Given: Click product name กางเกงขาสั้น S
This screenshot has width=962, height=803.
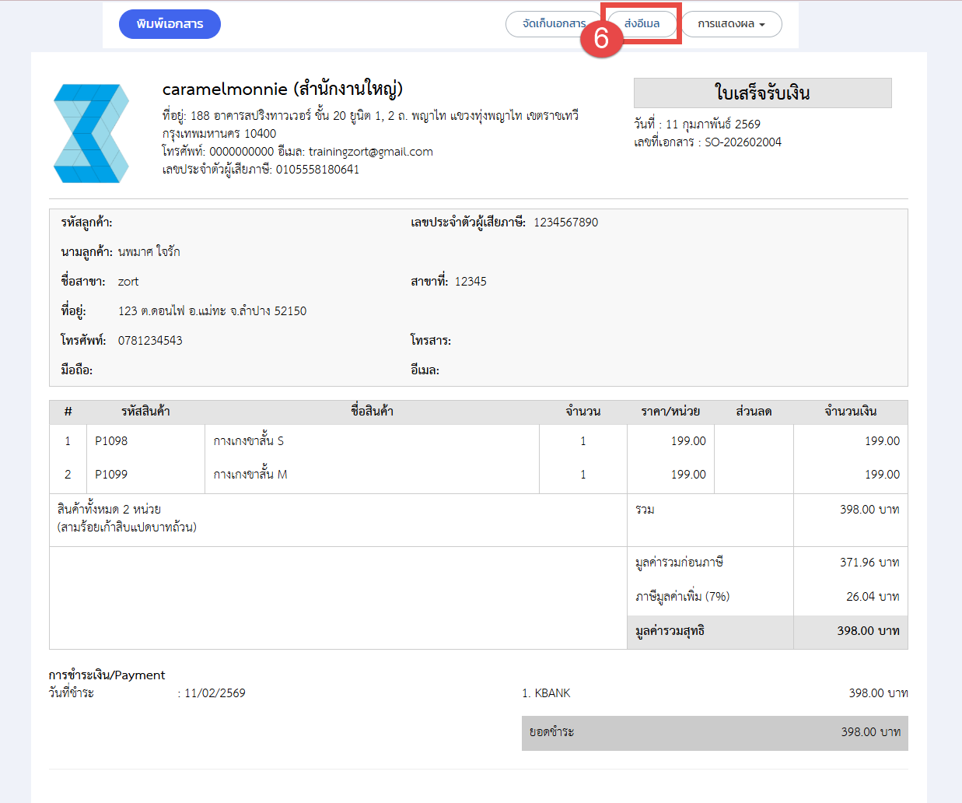Looking at the screenshot, I should tap(249, 441).
